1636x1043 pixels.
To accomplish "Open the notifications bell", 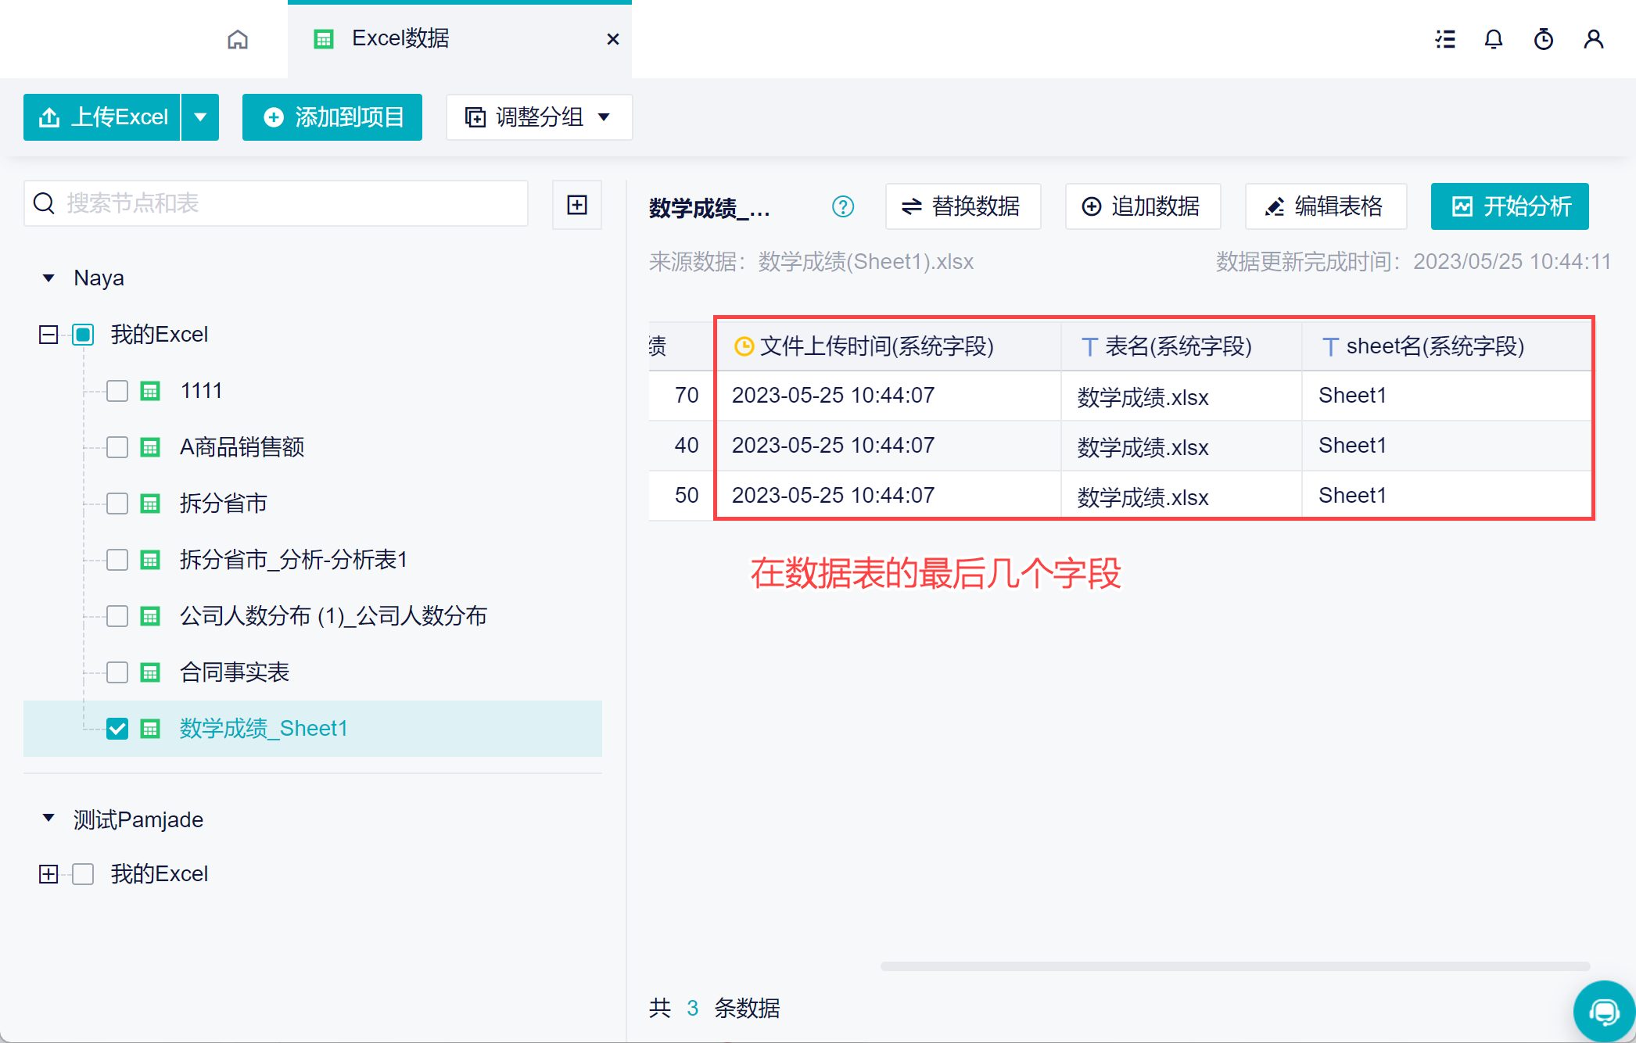I will (x=1494, y=39).
